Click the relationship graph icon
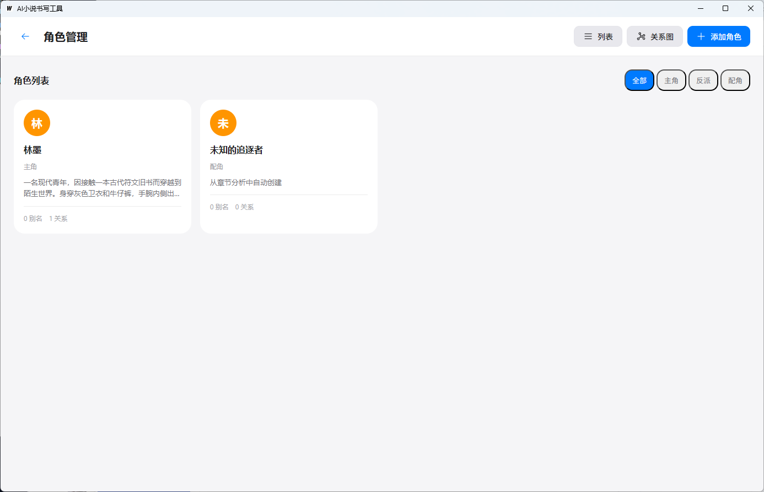Image resolution: width=764 pixels, height=492 pixels. pos(641,36)
